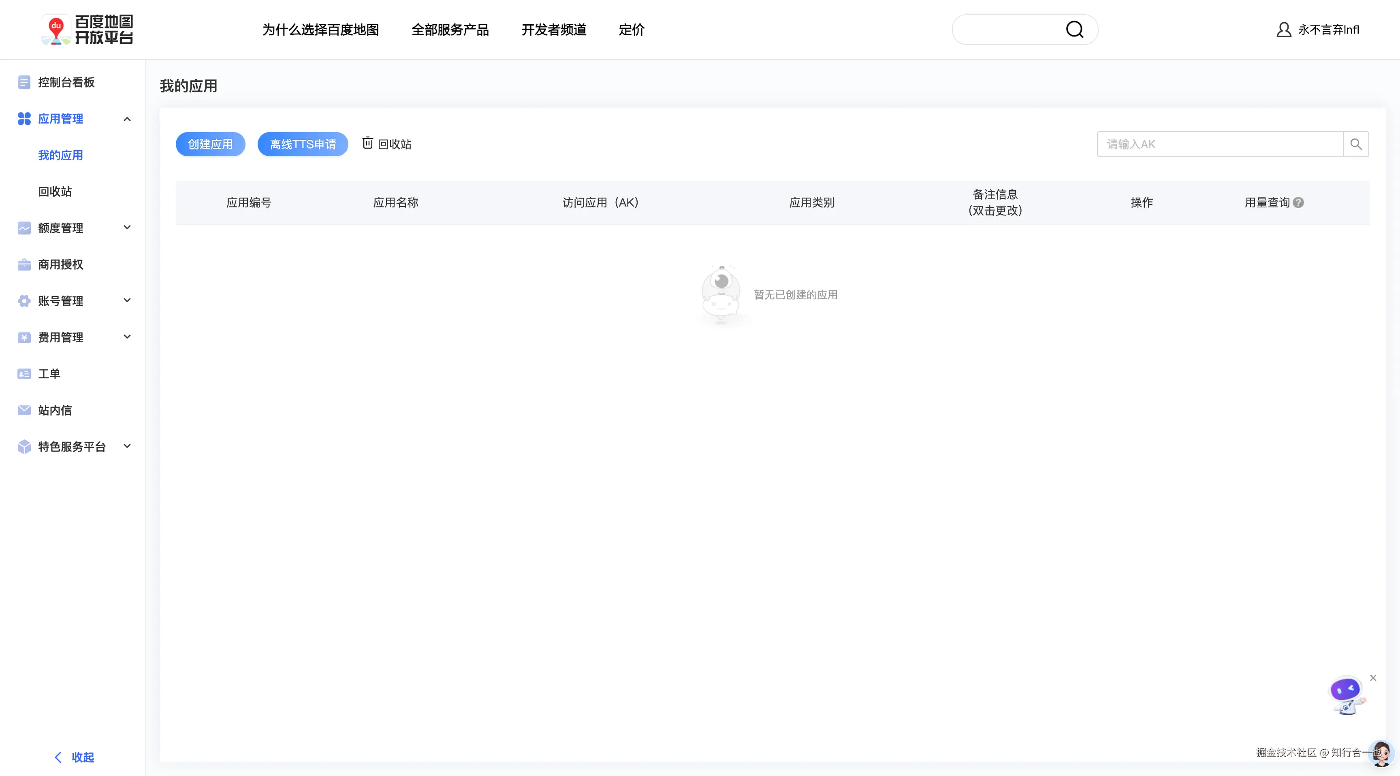Open the 控制台看板 dashboard item
The width and height of the screenshot is (1400, 776).
[x=66, y=82]
